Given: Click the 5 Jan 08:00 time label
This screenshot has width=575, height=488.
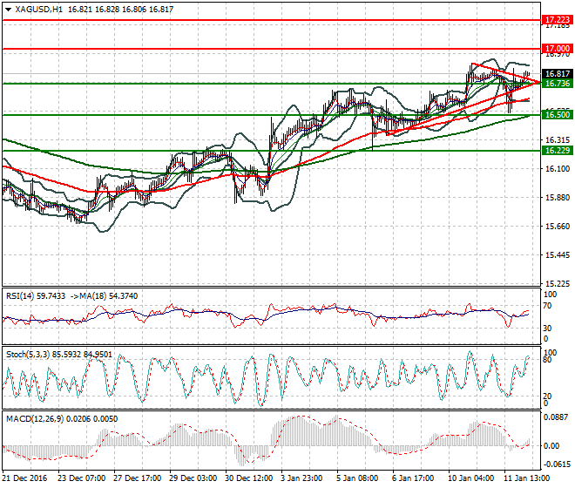Looking at the screenshot, I should [x=357, y=478].
